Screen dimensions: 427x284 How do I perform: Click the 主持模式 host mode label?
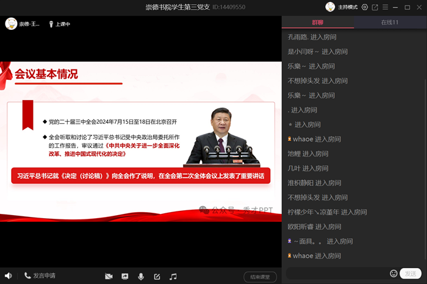(349, 7)
